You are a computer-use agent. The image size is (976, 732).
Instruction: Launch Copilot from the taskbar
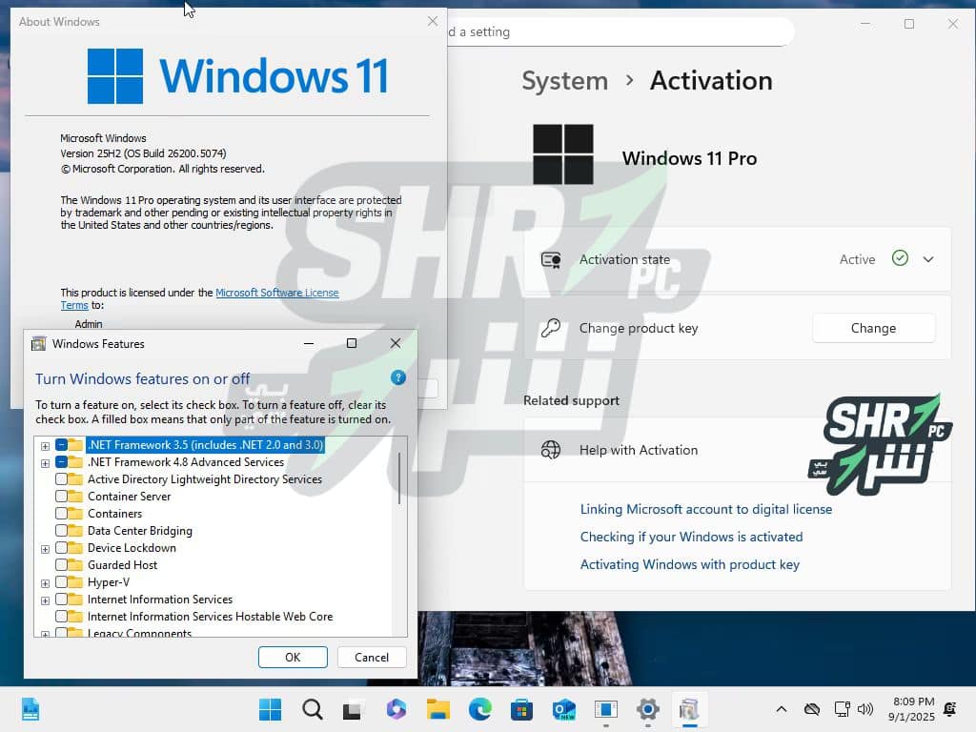pos(396,709)
